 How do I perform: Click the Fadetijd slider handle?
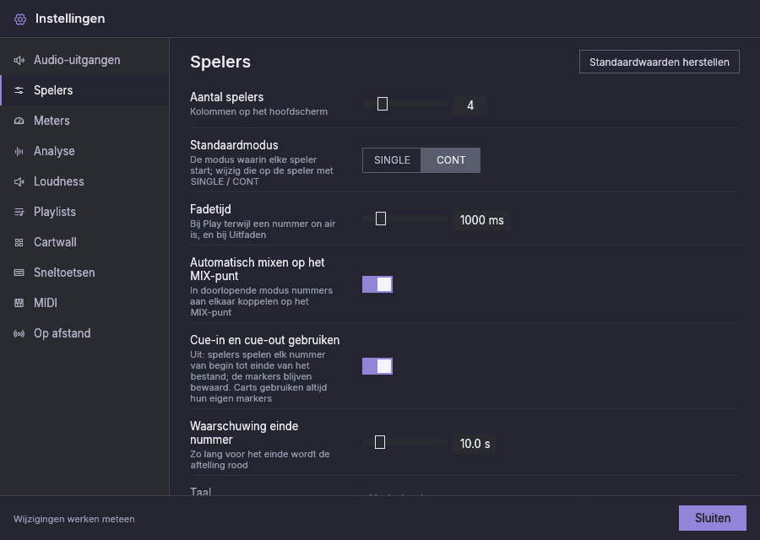click(381, 219)
